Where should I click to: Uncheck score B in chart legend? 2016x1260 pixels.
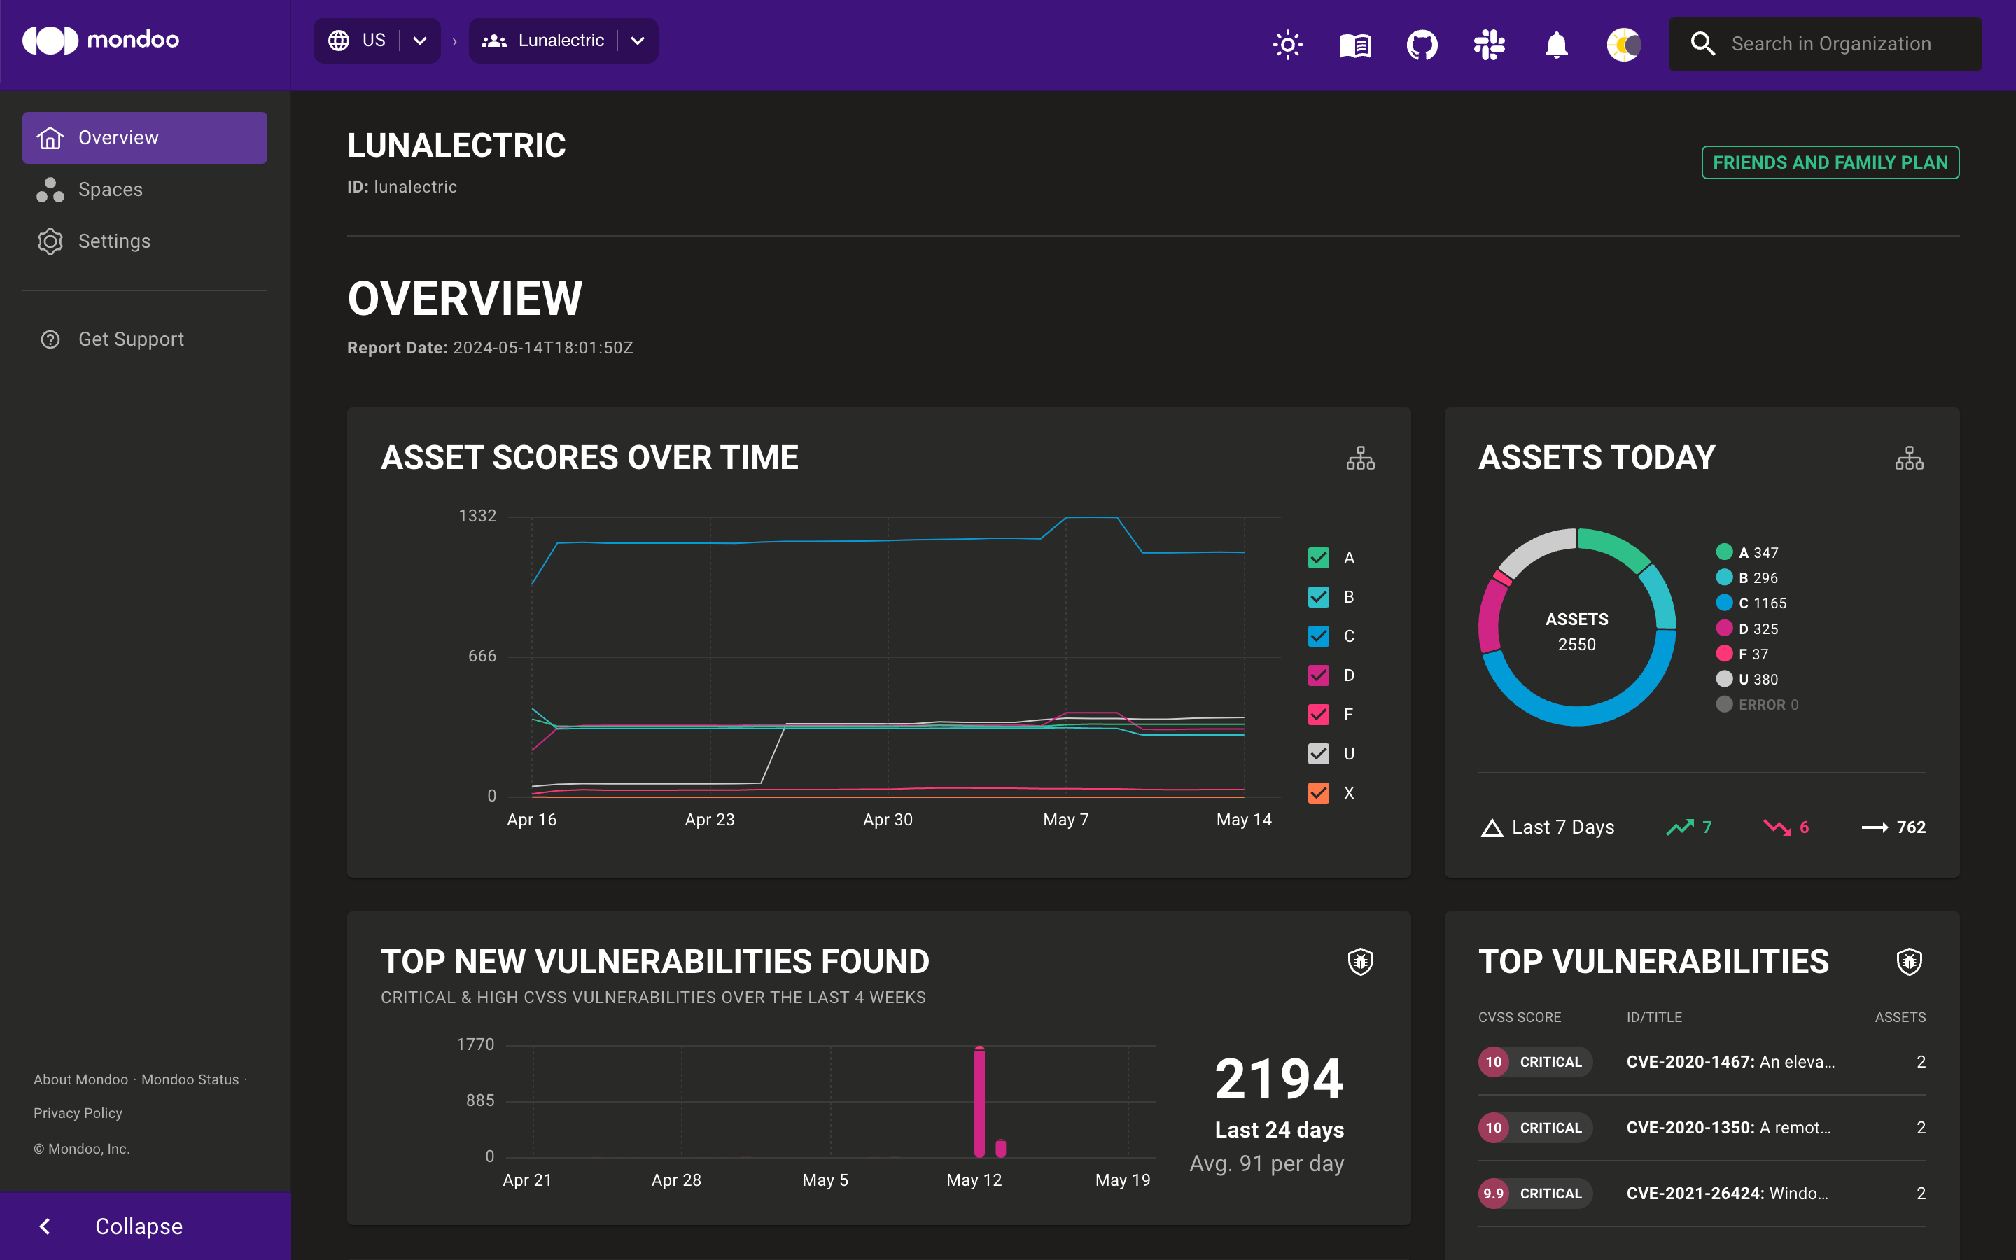pyautogui.click(x=1319, y=596)
